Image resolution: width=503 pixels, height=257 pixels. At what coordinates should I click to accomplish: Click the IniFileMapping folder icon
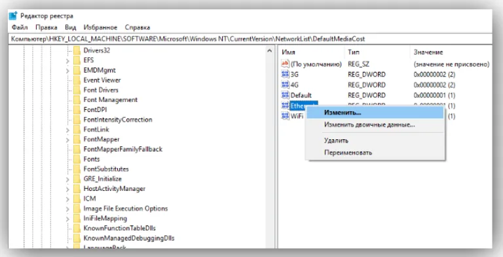pos(77,218)
